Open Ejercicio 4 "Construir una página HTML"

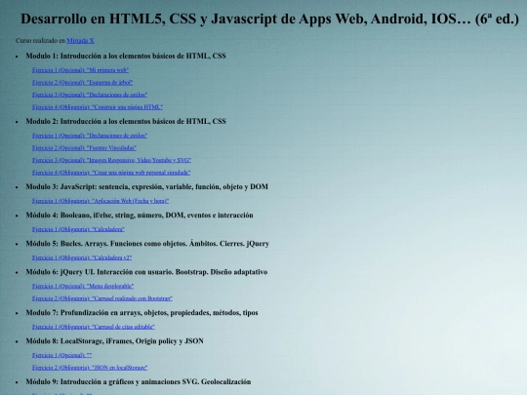point(98,107)
